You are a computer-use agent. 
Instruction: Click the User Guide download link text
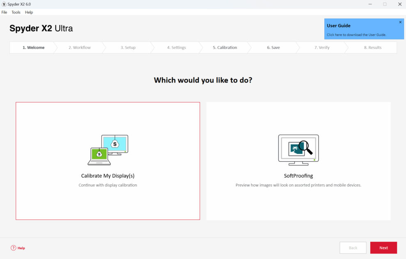pyautogui.click(x=356, y=35)
